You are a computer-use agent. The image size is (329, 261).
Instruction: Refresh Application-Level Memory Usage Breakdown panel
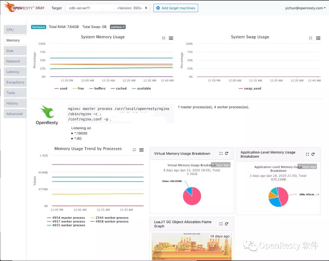tap(313, 154)
